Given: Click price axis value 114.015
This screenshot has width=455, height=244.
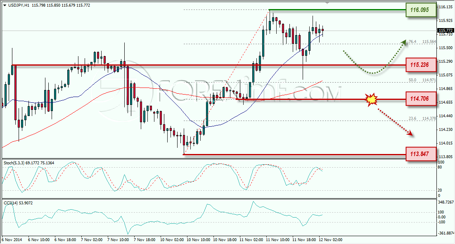Looking at the screenshot, I should tap(446, 143).
